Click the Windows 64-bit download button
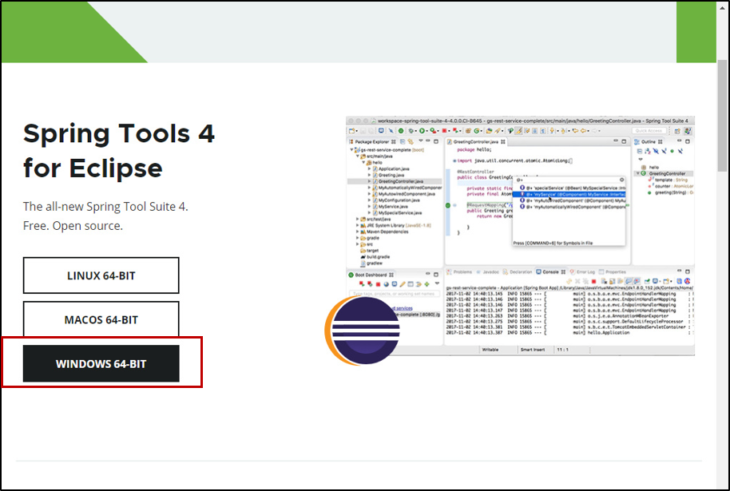This screenshot has width=730, height=491. 101,363
